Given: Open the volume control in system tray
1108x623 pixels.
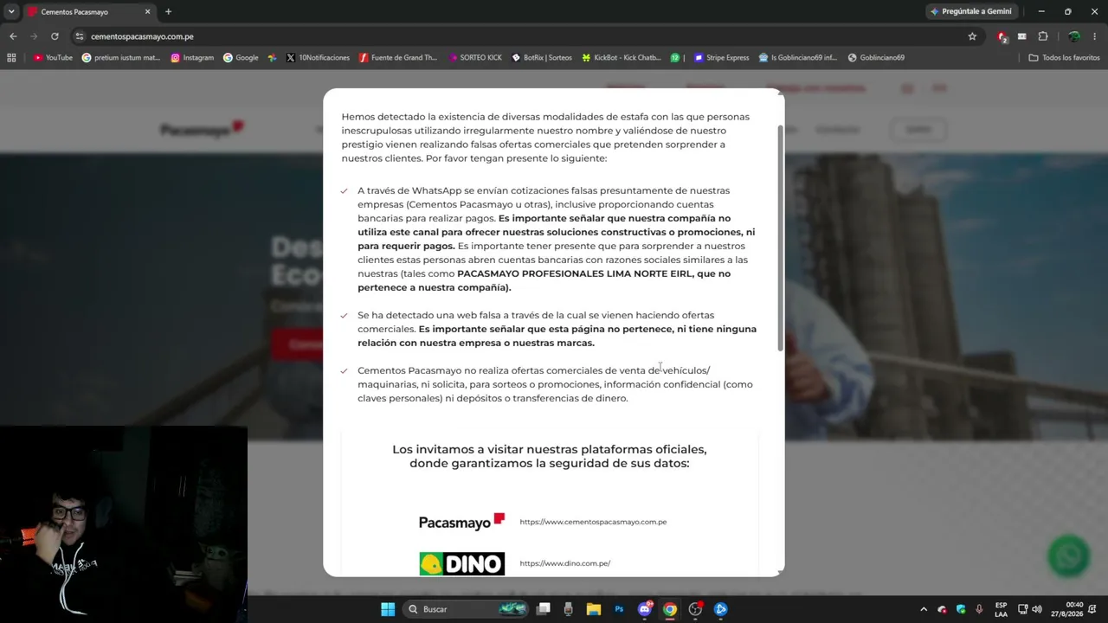Looking at the screenshot, I should coord(1037,609).
